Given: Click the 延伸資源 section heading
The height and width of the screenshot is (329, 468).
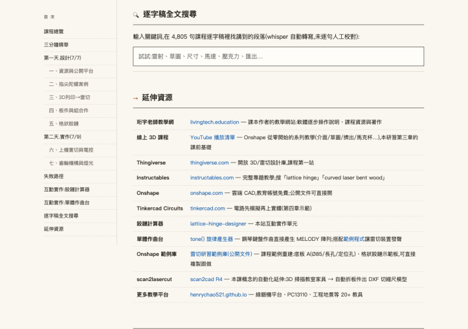Looking at the screenshot, I should (157, 98).
